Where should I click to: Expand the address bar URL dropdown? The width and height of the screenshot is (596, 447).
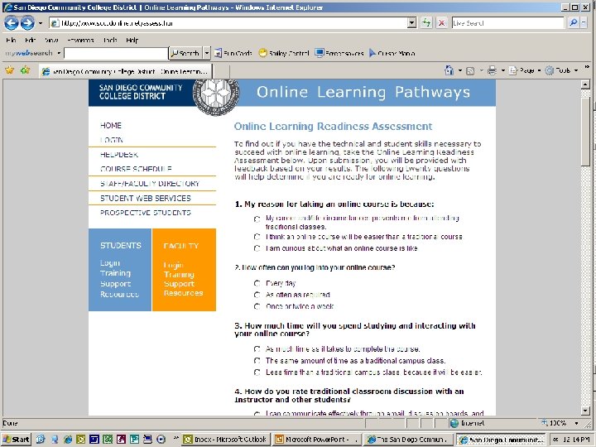pyautogui.click(x=411, y=23)
